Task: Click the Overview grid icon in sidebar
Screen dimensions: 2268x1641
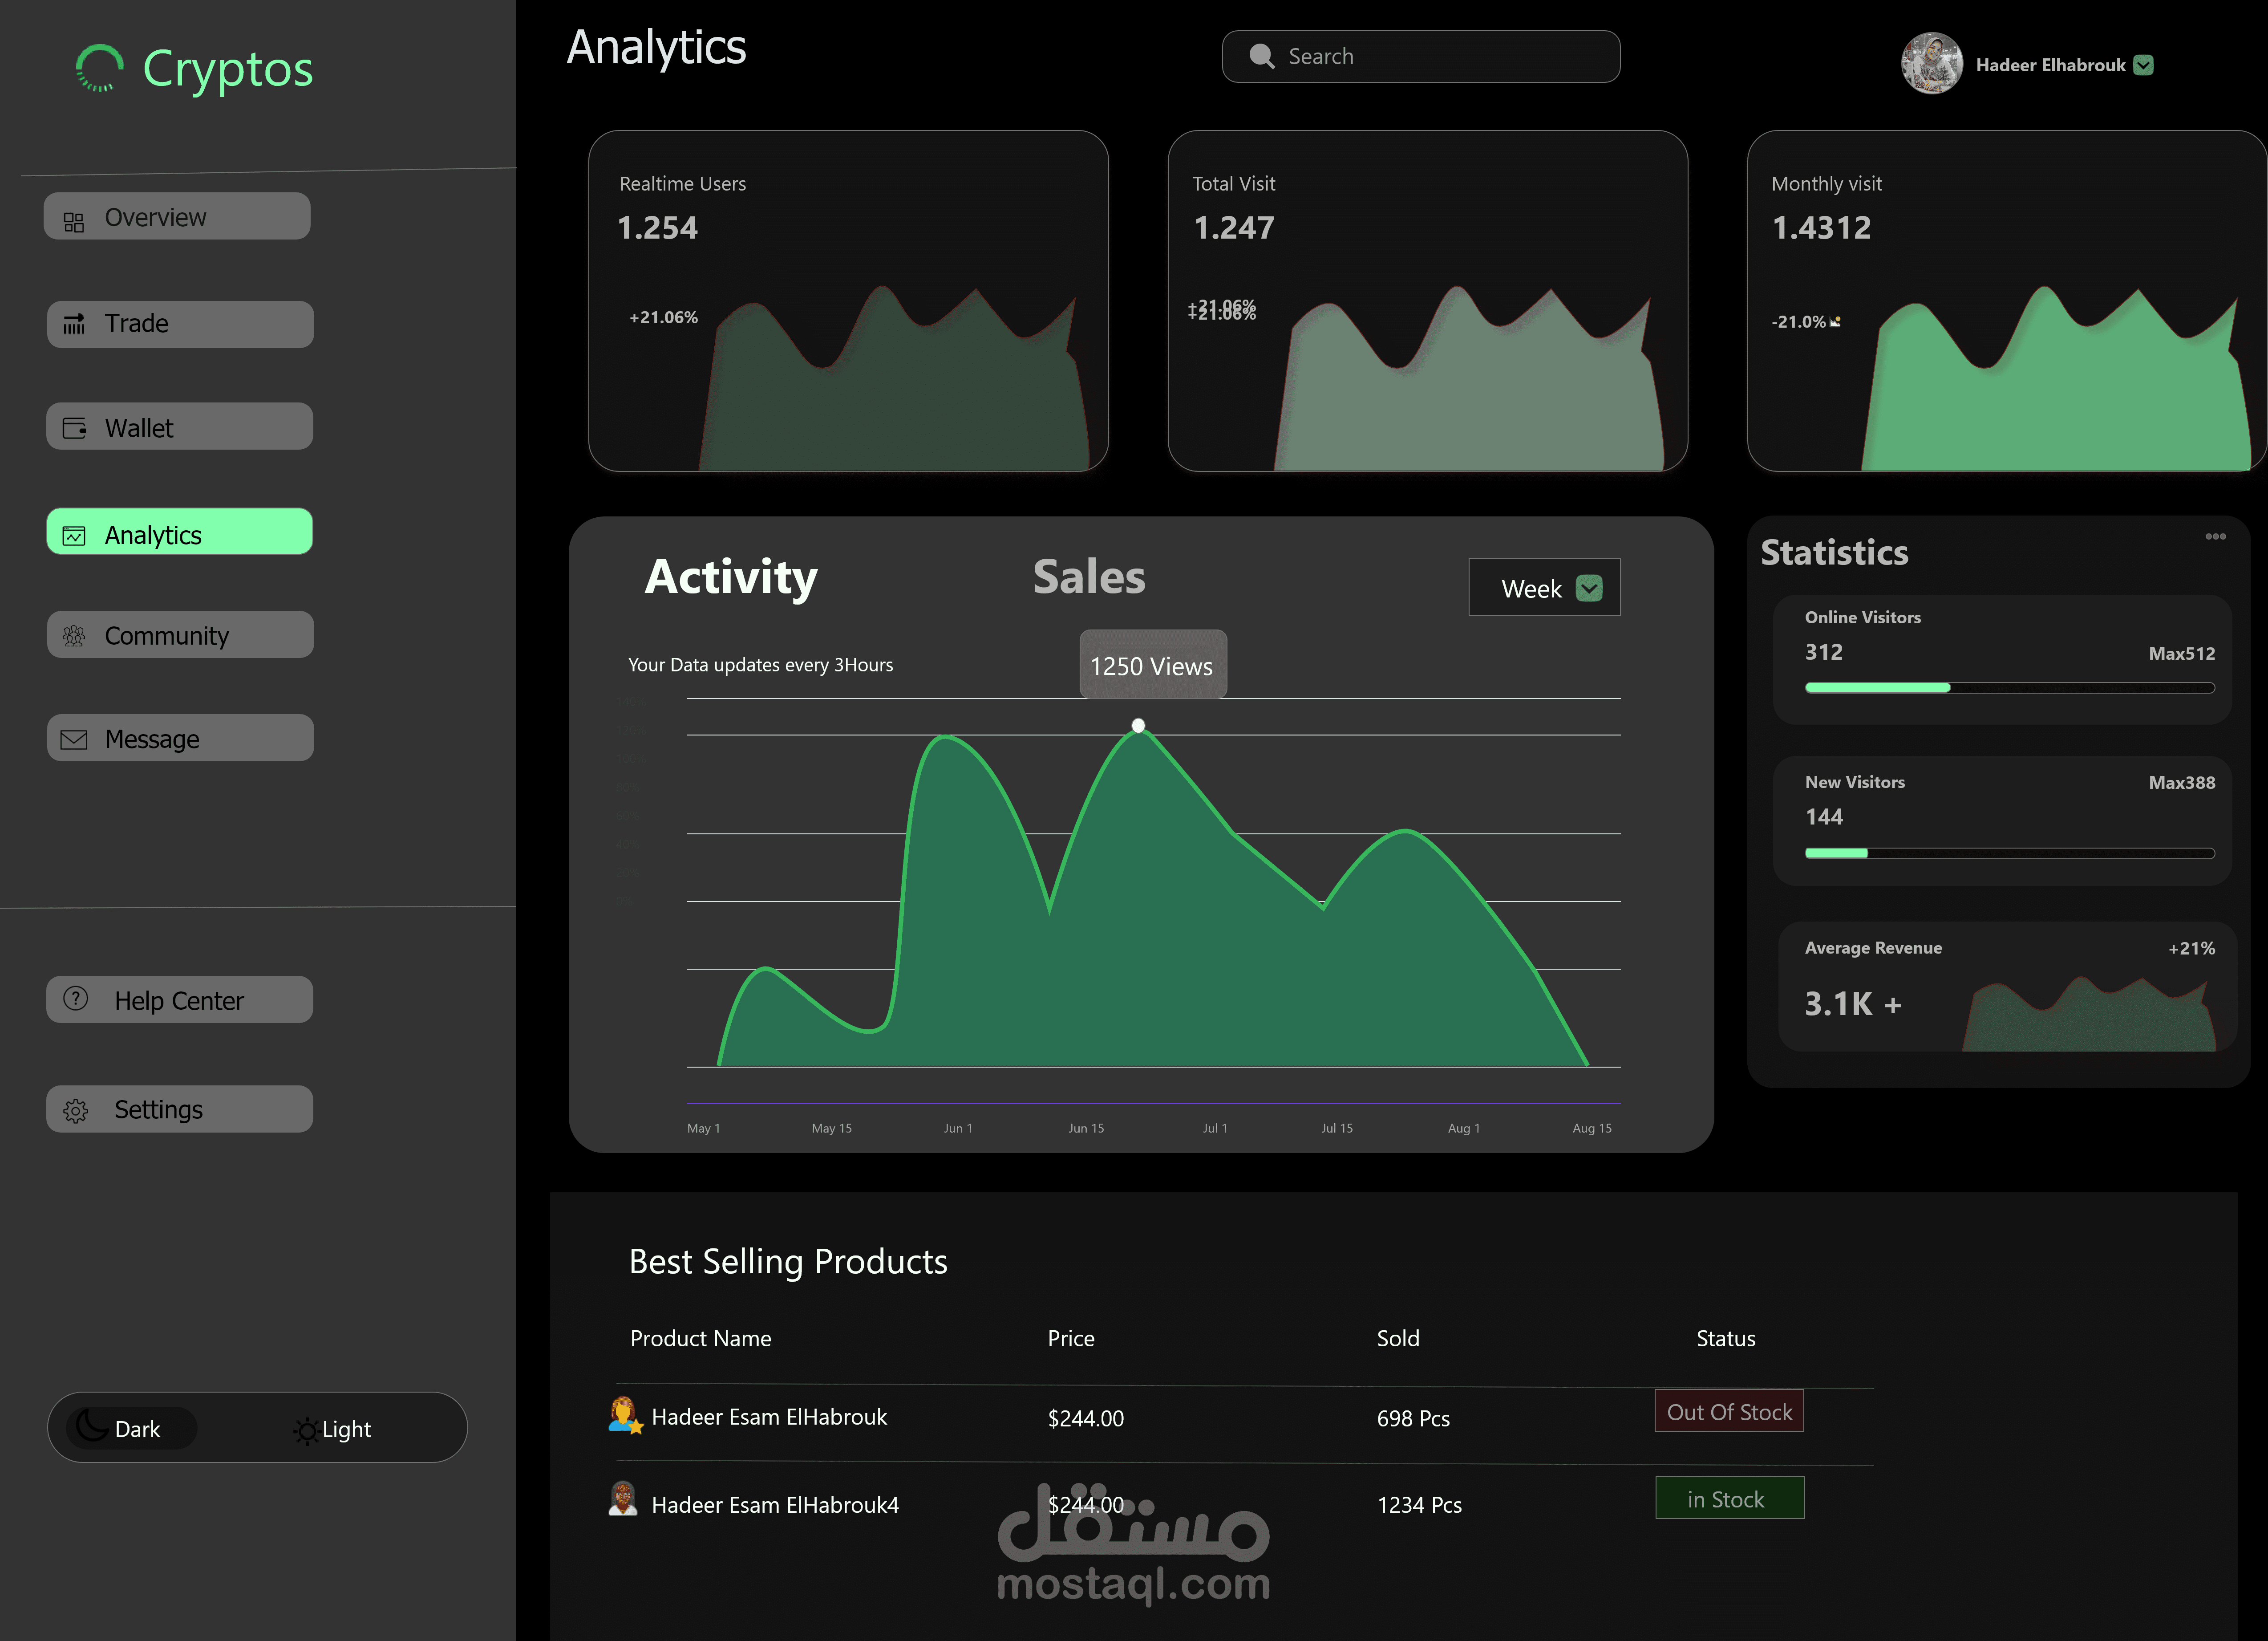Action: pyautogui.click(x=74, y=221)
